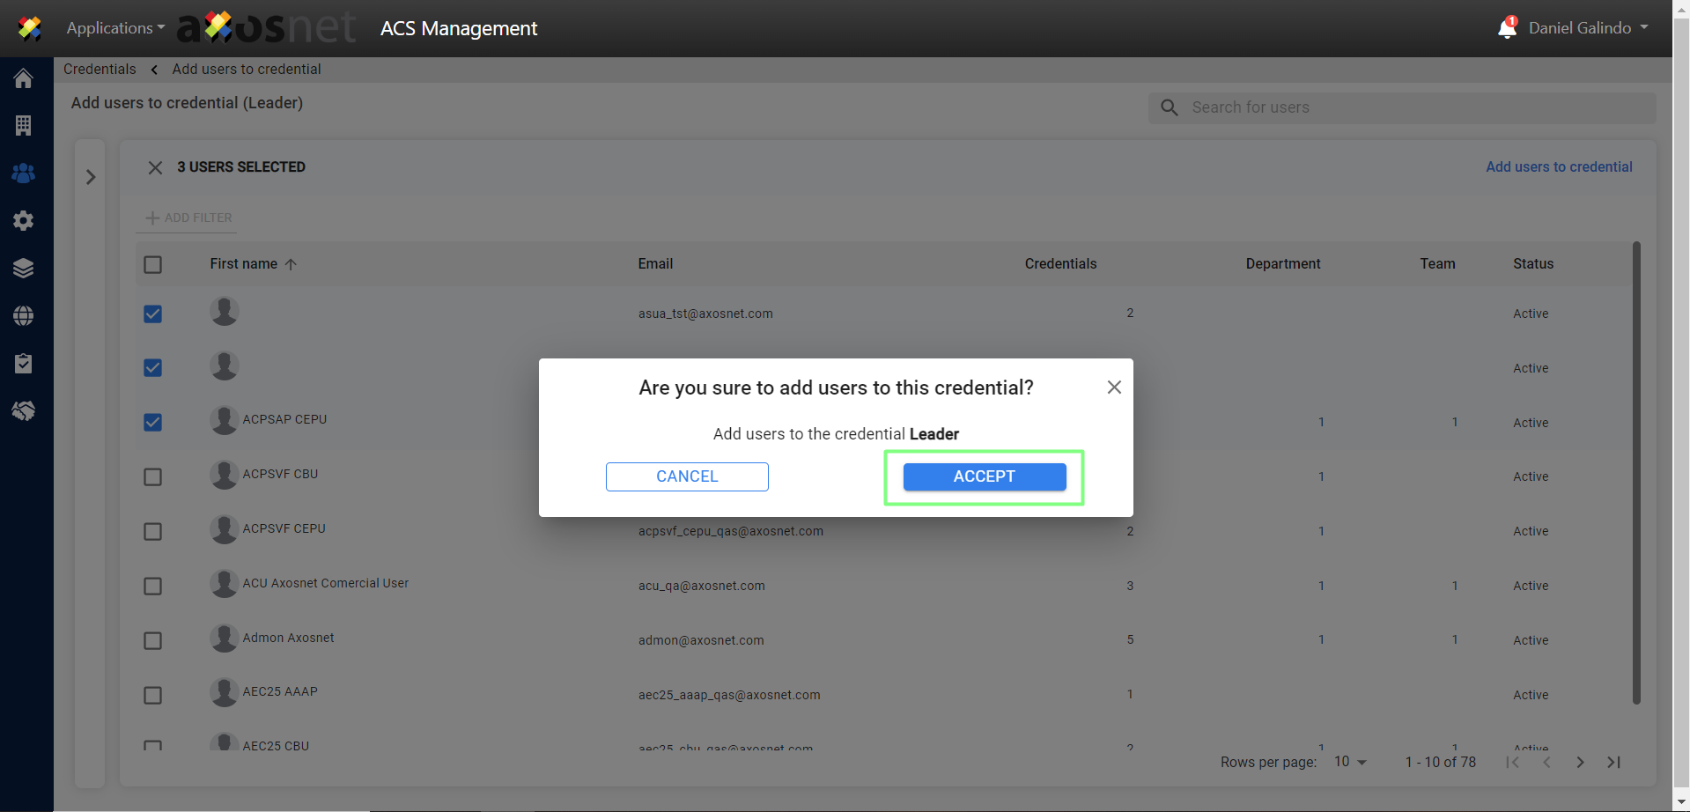Click the home icon in sidebar
The image size is (1690, 812).
click(24, 78)
